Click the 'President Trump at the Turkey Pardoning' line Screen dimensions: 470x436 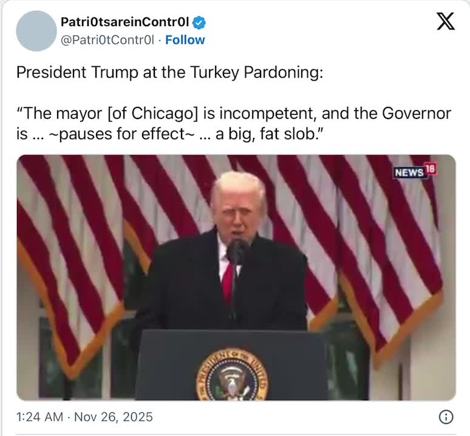coord(169,72)
